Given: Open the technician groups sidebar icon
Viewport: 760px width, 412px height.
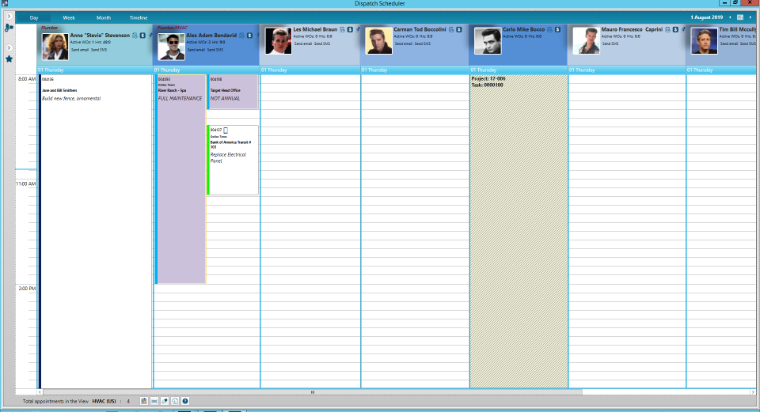Looking at the screenshot, I should click(9, 28).
